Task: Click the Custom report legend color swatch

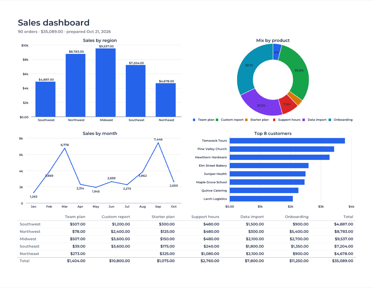Action: [217, 120]
